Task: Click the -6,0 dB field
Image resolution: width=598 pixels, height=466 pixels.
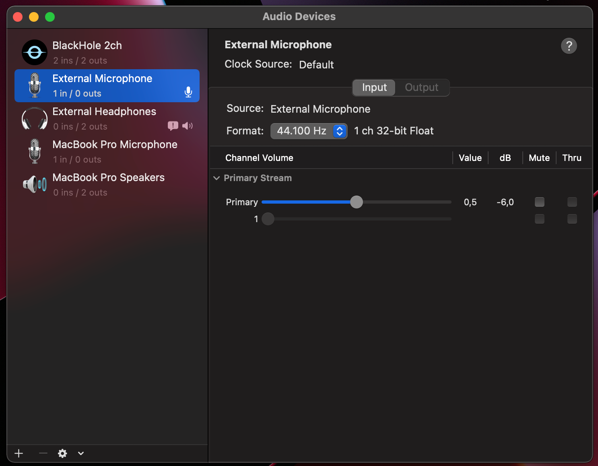Action: pyautogui.click(x=505, y=202)
